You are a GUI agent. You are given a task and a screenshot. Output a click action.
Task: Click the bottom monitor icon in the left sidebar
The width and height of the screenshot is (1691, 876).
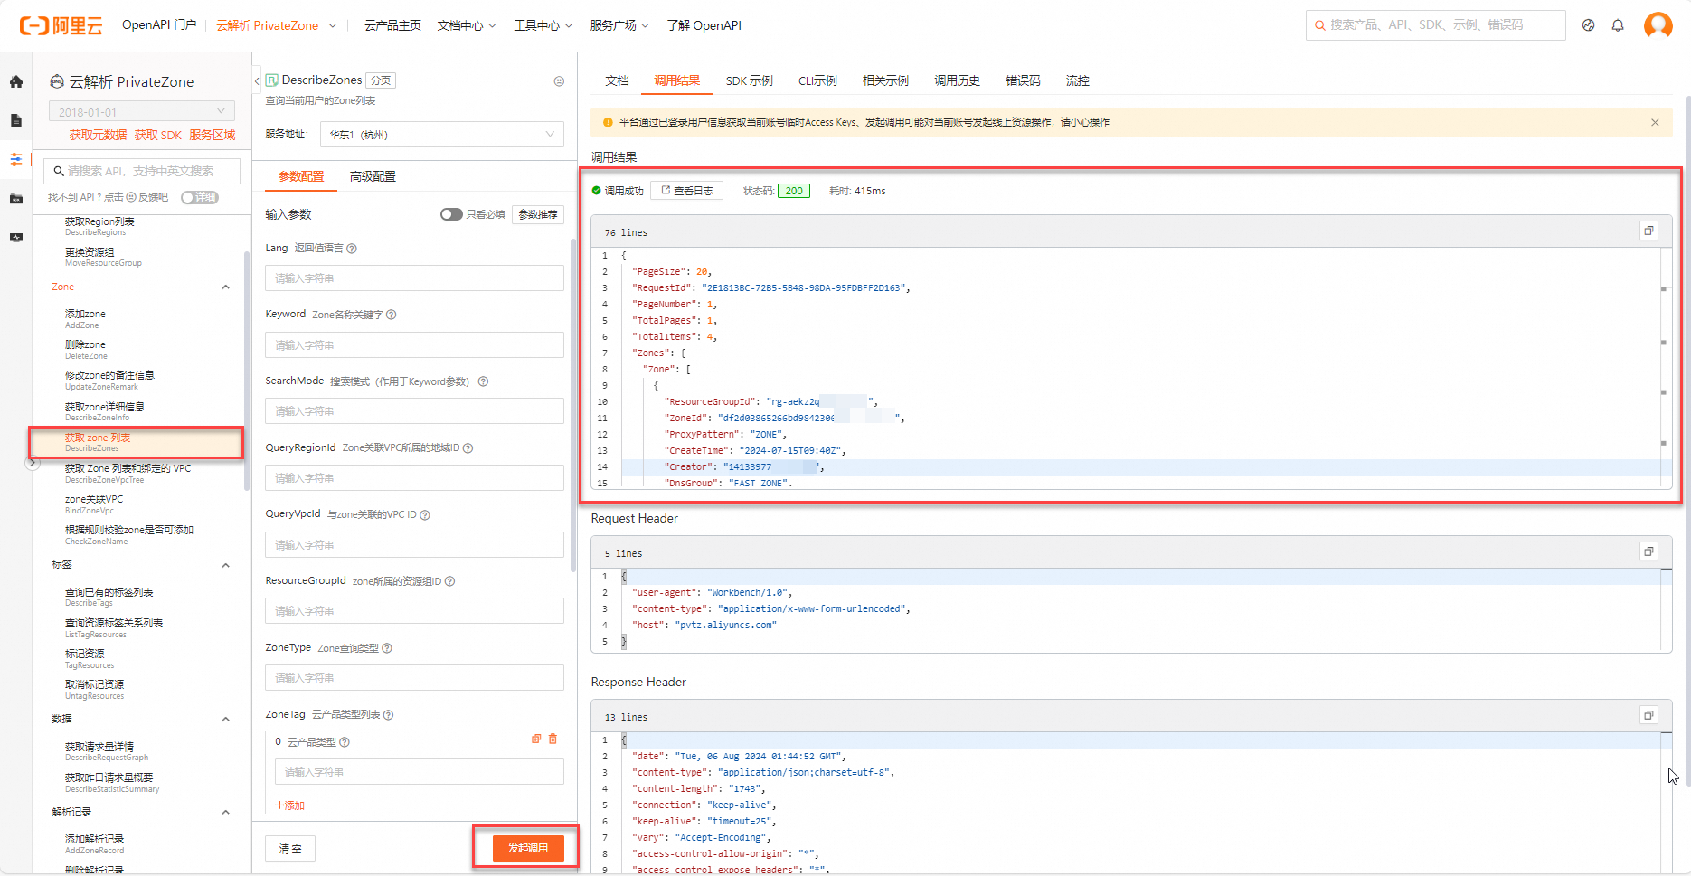(x=16, y=238)
